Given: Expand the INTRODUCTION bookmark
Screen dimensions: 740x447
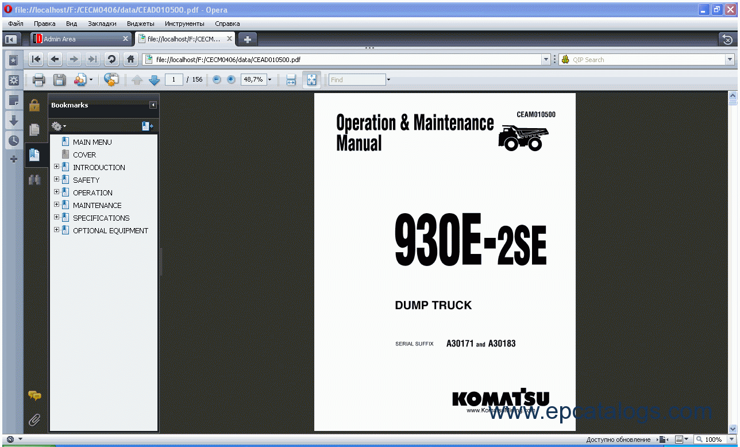Looking at the screenshot, I should 56,167.
